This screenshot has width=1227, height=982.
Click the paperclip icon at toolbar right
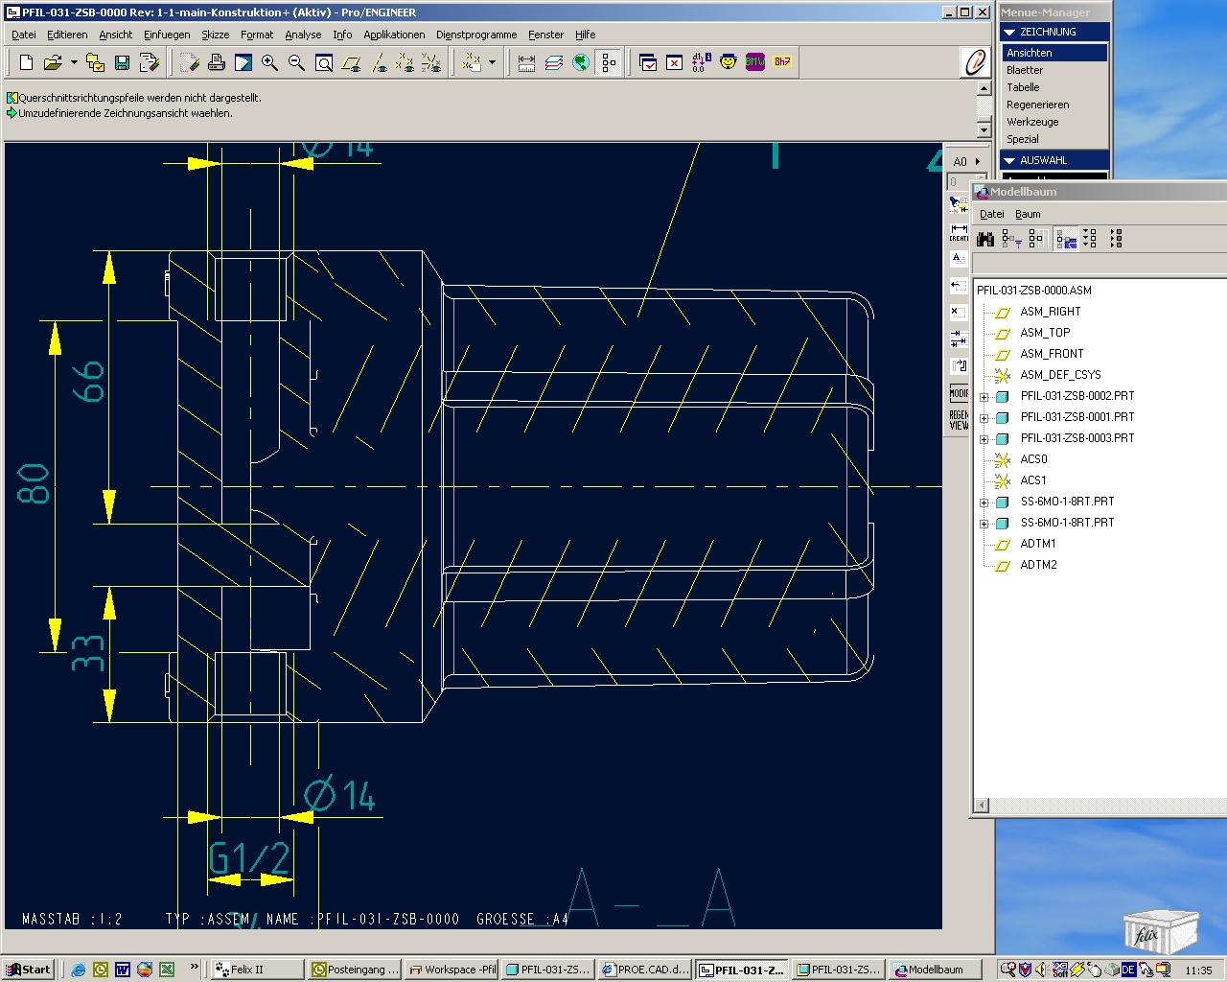(x=975, y=62)
